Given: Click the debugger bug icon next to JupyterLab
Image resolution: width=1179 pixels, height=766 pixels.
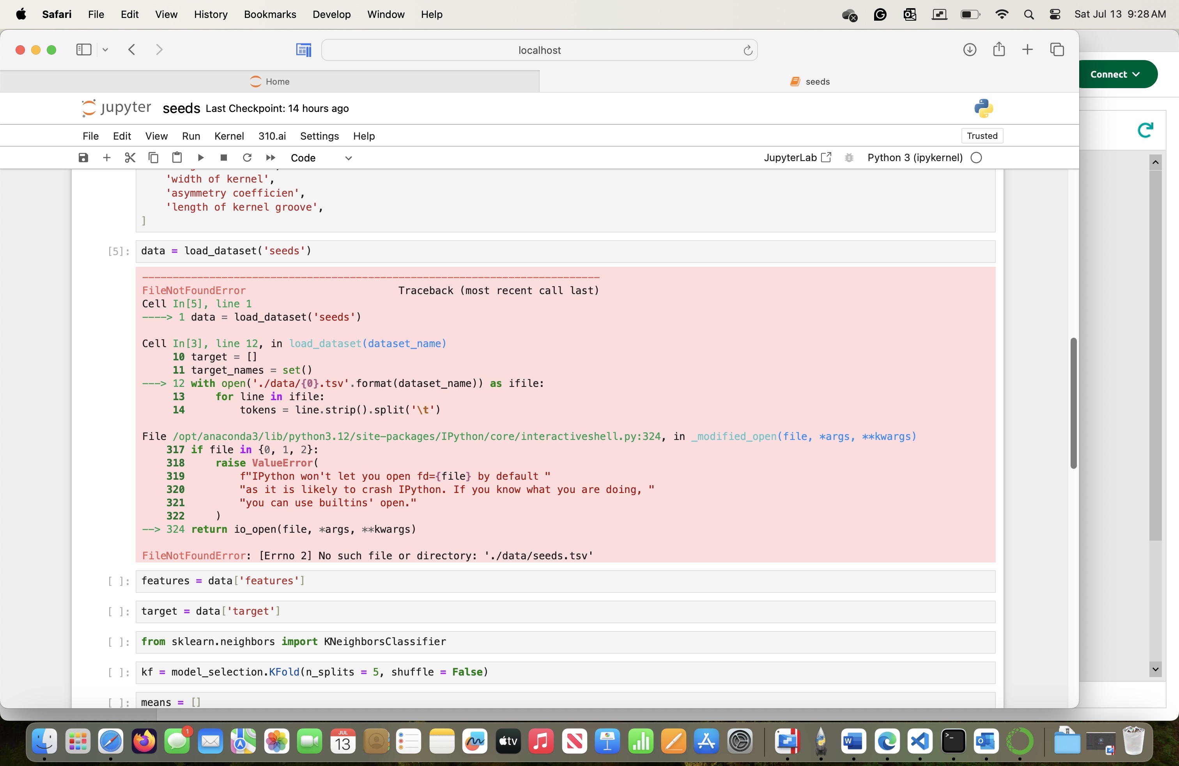Looking at the screenshot, I should 849,158.
